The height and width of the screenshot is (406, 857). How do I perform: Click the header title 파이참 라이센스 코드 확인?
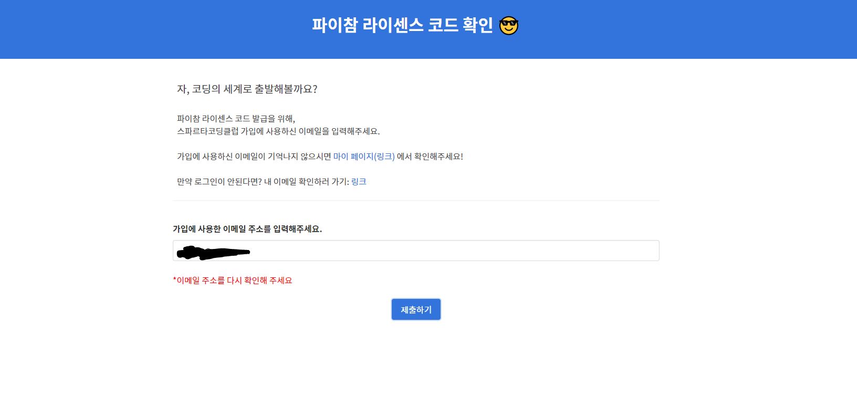[x=403, y=25]
